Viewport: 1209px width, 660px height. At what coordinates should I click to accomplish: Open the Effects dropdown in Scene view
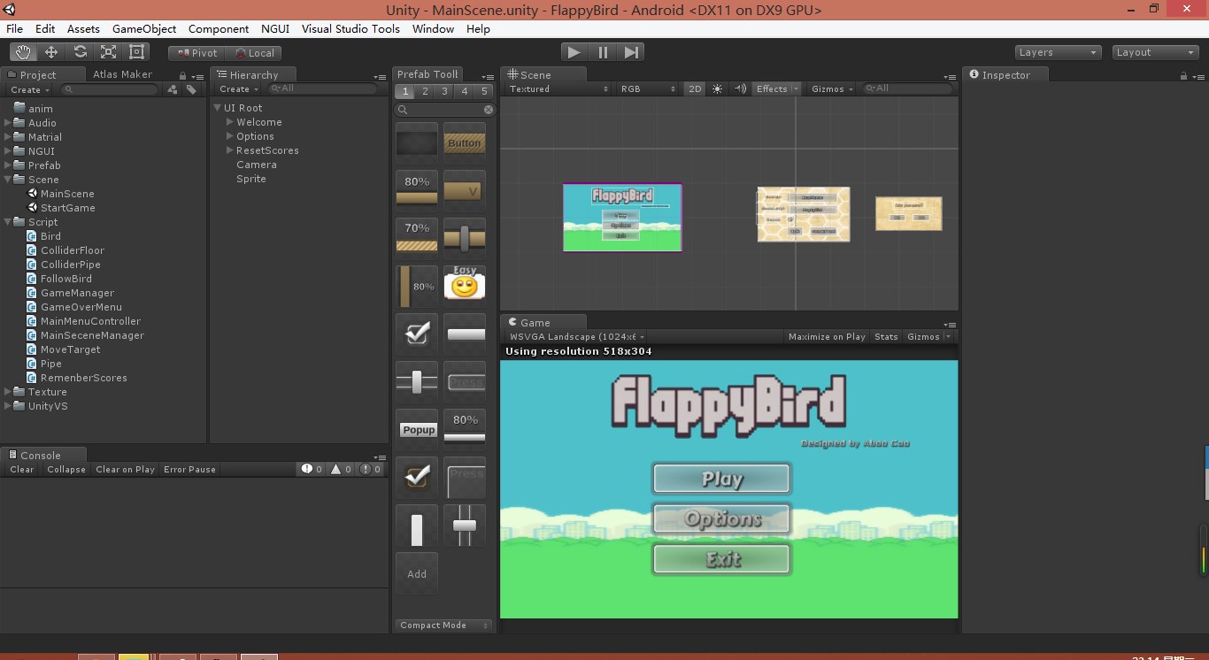click(x=776, y=88)
